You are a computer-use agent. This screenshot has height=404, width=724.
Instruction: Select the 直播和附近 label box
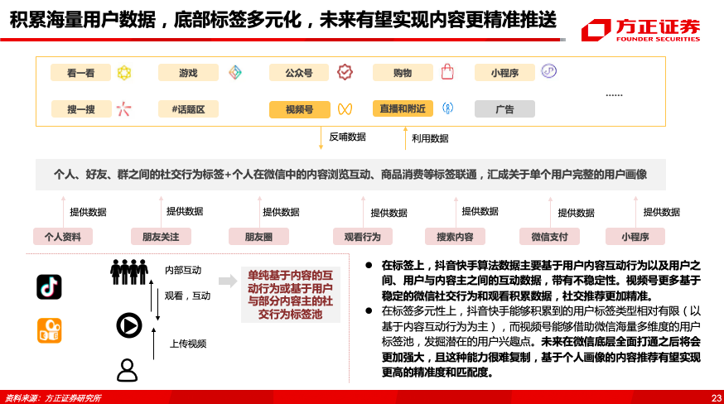click(403, 108)
